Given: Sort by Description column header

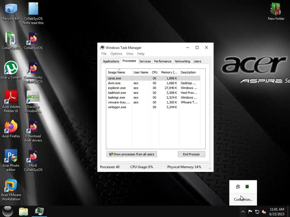Looking at the screenshot, I should (x=189, y=72).
